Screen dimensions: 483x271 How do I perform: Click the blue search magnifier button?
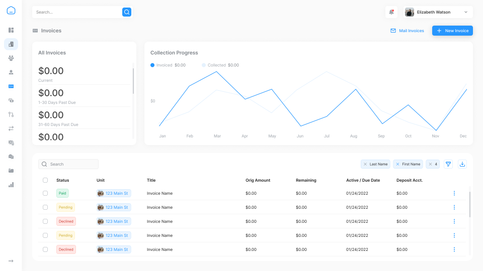[x=127, y=12]
